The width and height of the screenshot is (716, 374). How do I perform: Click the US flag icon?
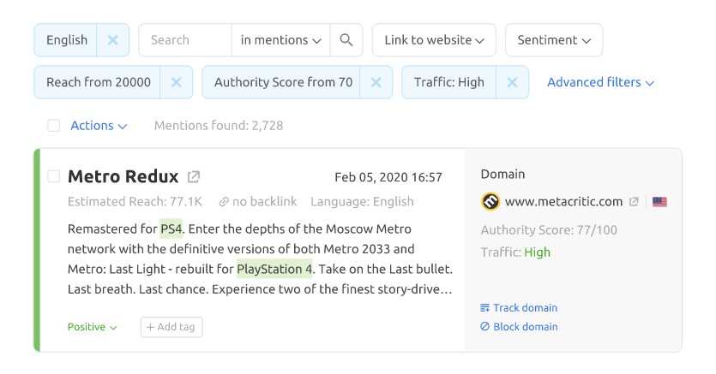pyautogui.click(x=659, y=202)
